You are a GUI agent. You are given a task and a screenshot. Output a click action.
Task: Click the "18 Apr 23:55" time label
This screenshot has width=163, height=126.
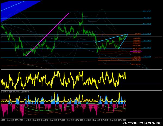click(x=53, y=120)
